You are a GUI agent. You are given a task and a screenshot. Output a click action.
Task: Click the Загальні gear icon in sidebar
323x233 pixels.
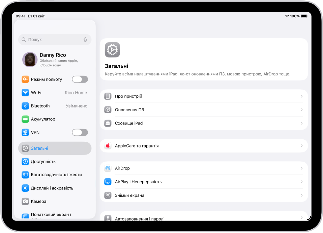point(25,148)
